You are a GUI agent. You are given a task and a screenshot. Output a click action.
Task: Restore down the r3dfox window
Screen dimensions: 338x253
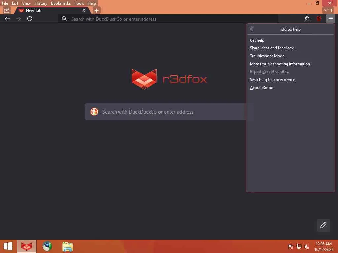(x=317, y=3)
